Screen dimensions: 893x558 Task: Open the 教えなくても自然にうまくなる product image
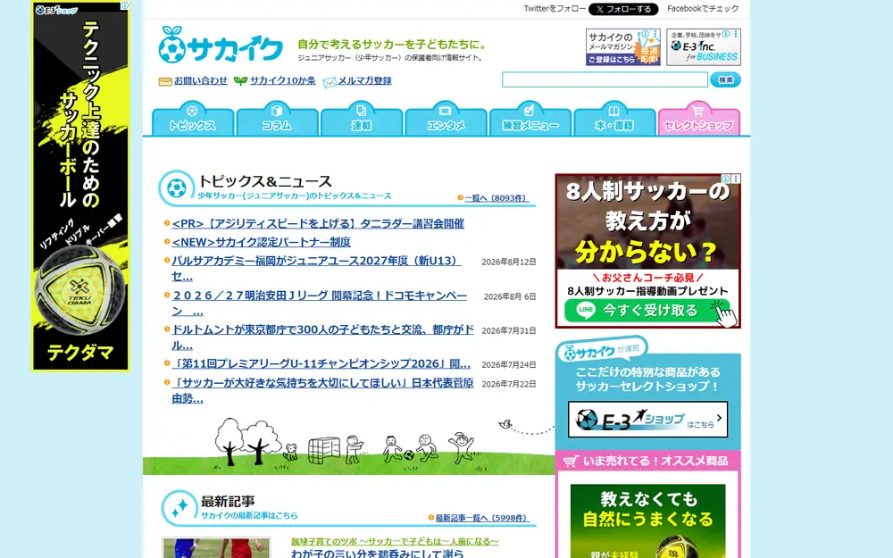(648, 521)
